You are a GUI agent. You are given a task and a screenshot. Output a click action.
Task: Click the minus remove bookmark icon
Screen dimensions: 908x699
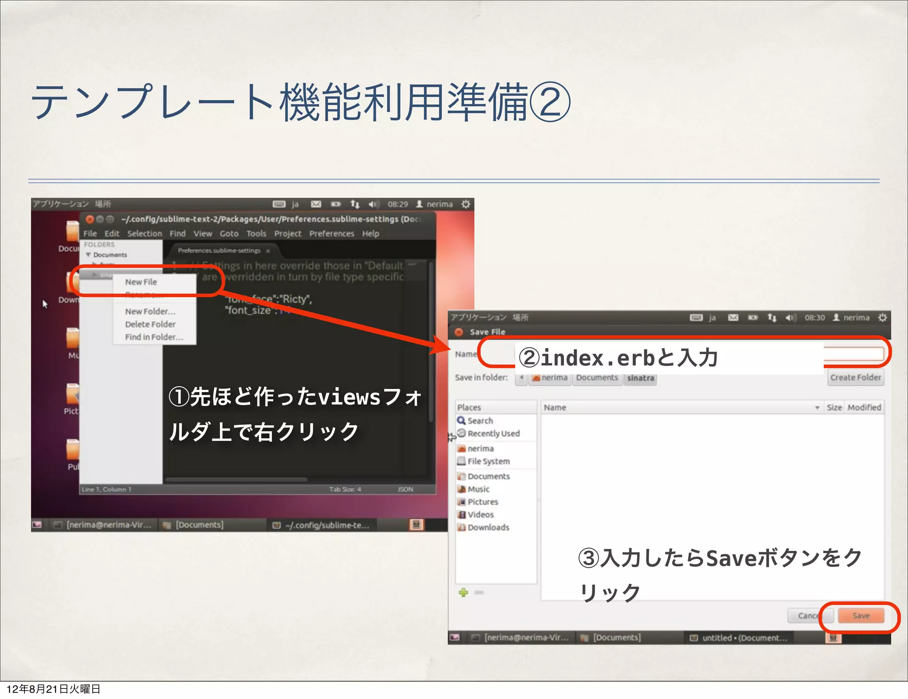tap(479, 593)
